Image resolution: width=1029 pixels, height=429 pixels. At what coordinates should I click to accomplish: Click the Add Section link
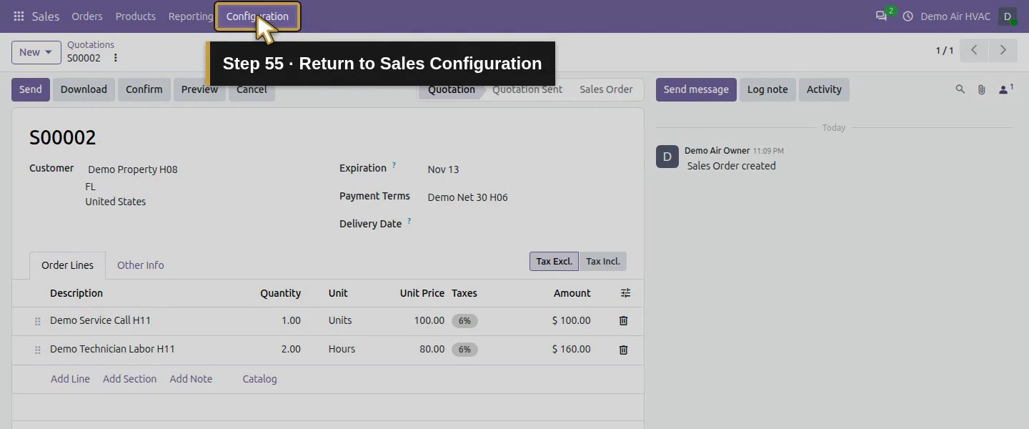pyautogui.click(x=129, y=379)
